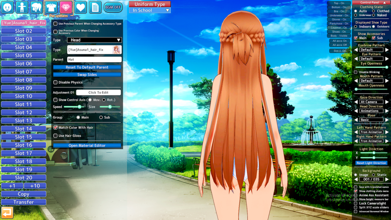Screen dimensions: 391x220
Task: Go to next background image
Action: pos(387,180)
